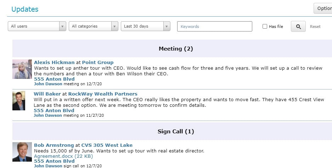This screenshot has height=168, width=332.
Task: Open the CVS 305 West Lake link
Action: (107, 145)
